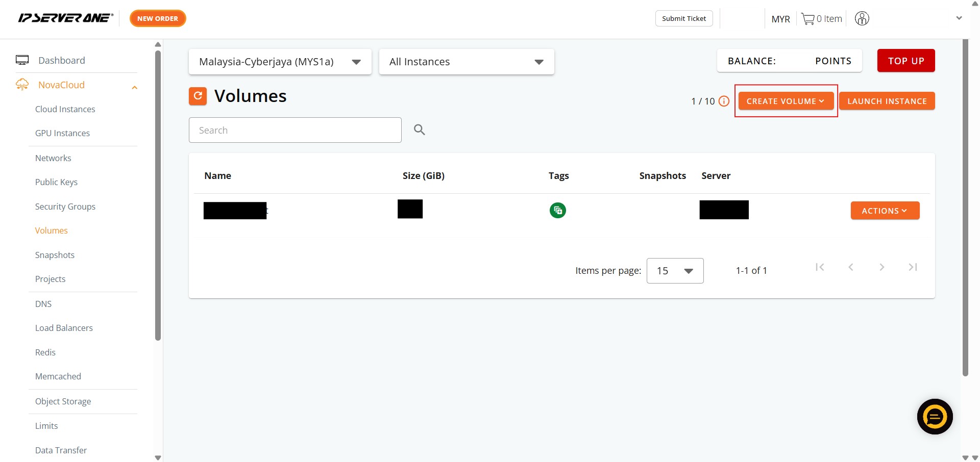Viewport: 980px width, 462px height.
Task: Go to the last page of results
Action: [x=913, y=267]
